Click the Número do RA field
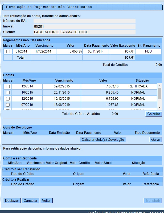 [84, 21]
